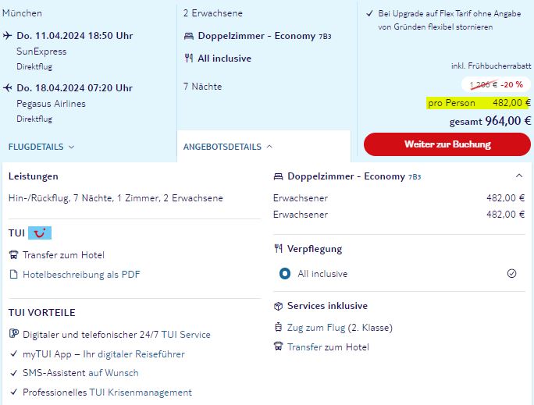Click the return flight airplane icon
The image size is (534, 405).
(8, 88)
